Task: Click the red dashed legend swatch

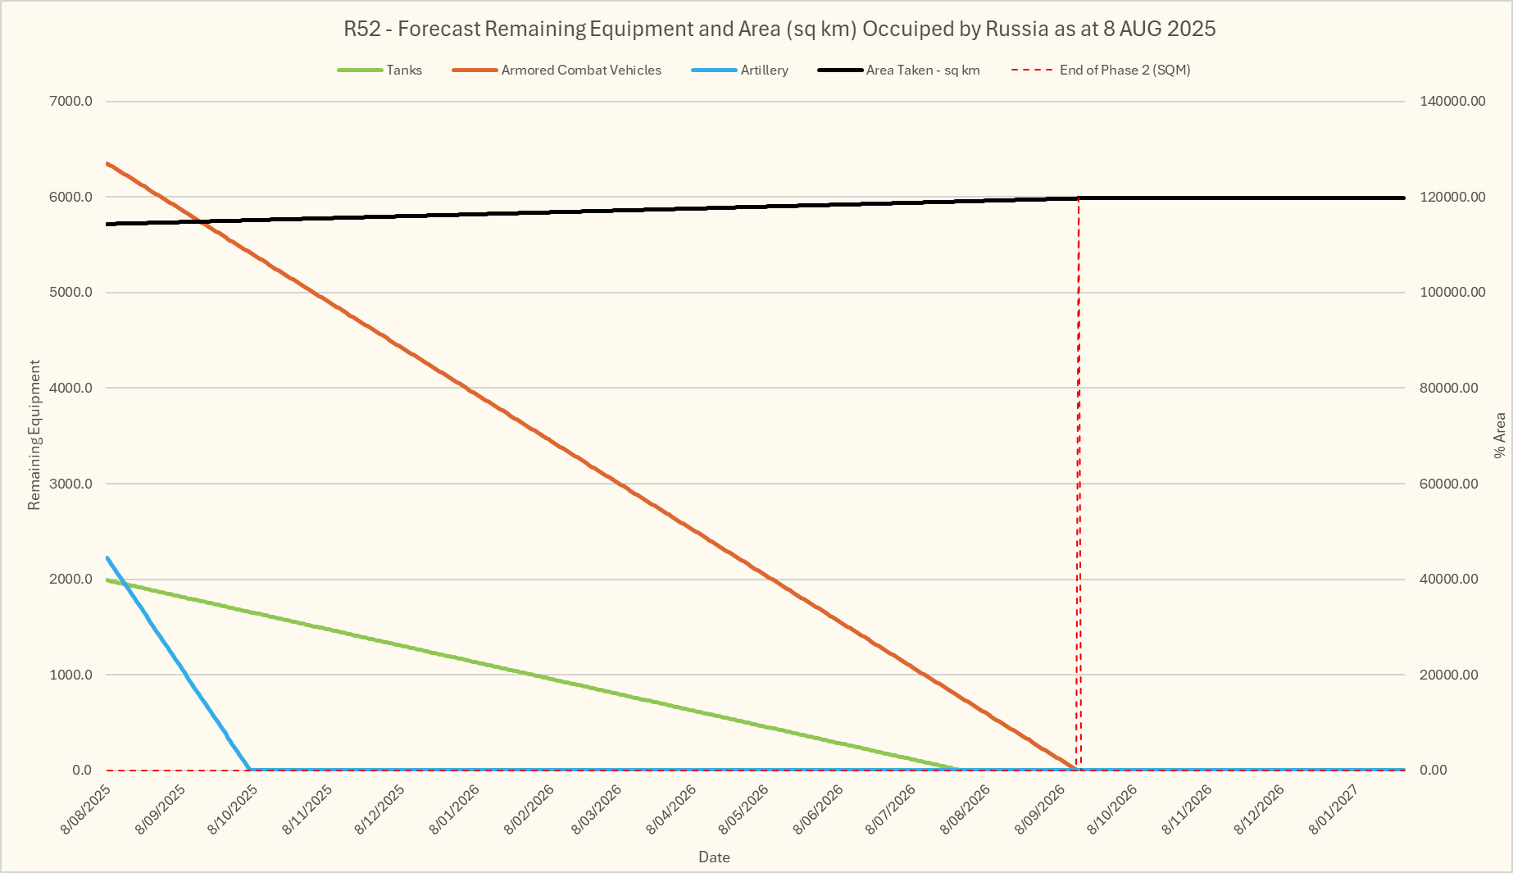Action: [x=1032, y=70]
